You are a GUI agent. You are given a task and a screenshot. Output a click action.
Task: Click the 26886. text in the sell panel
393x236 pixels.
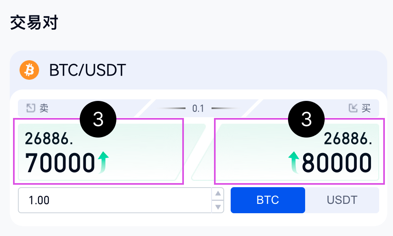point(49,139)
